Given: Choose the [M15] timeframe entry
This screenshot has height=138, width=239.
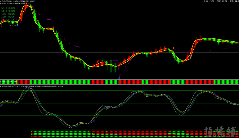Looking at the screenshot, I should click(x=8, y=14).
